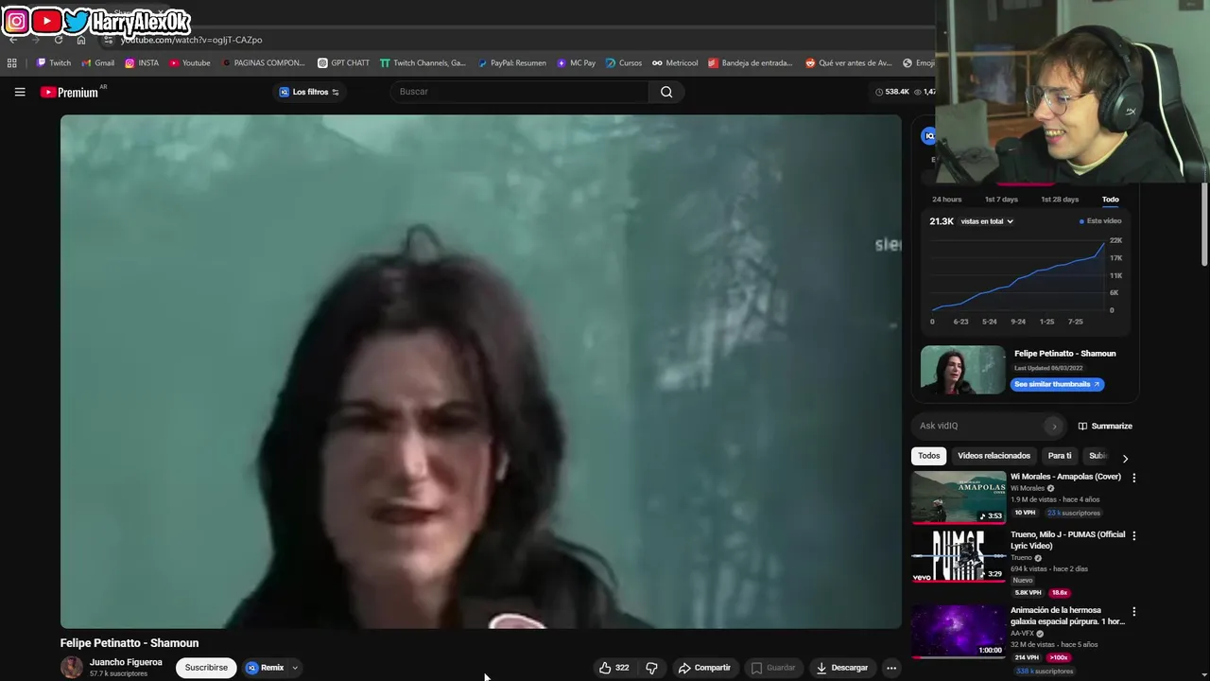The height and width of the screenshot is (681, 1210).
Task: Click the Felipe Petinatto vidIQ thumbnail preview
Action: [x=963, y=370]
